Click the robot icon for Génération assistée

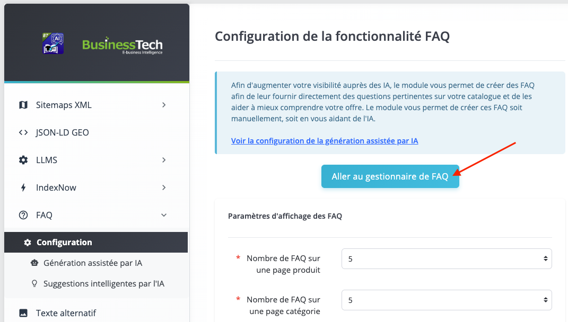pos(34,263)
